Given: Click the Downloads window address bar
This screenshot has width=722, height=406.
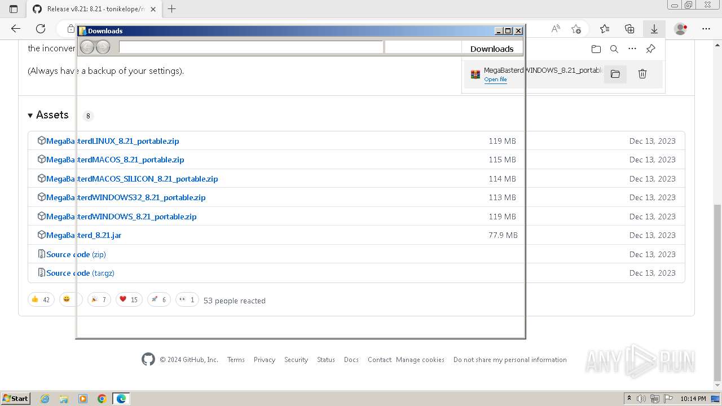Looking at the screenshot, I should click(x=251, y=47).
